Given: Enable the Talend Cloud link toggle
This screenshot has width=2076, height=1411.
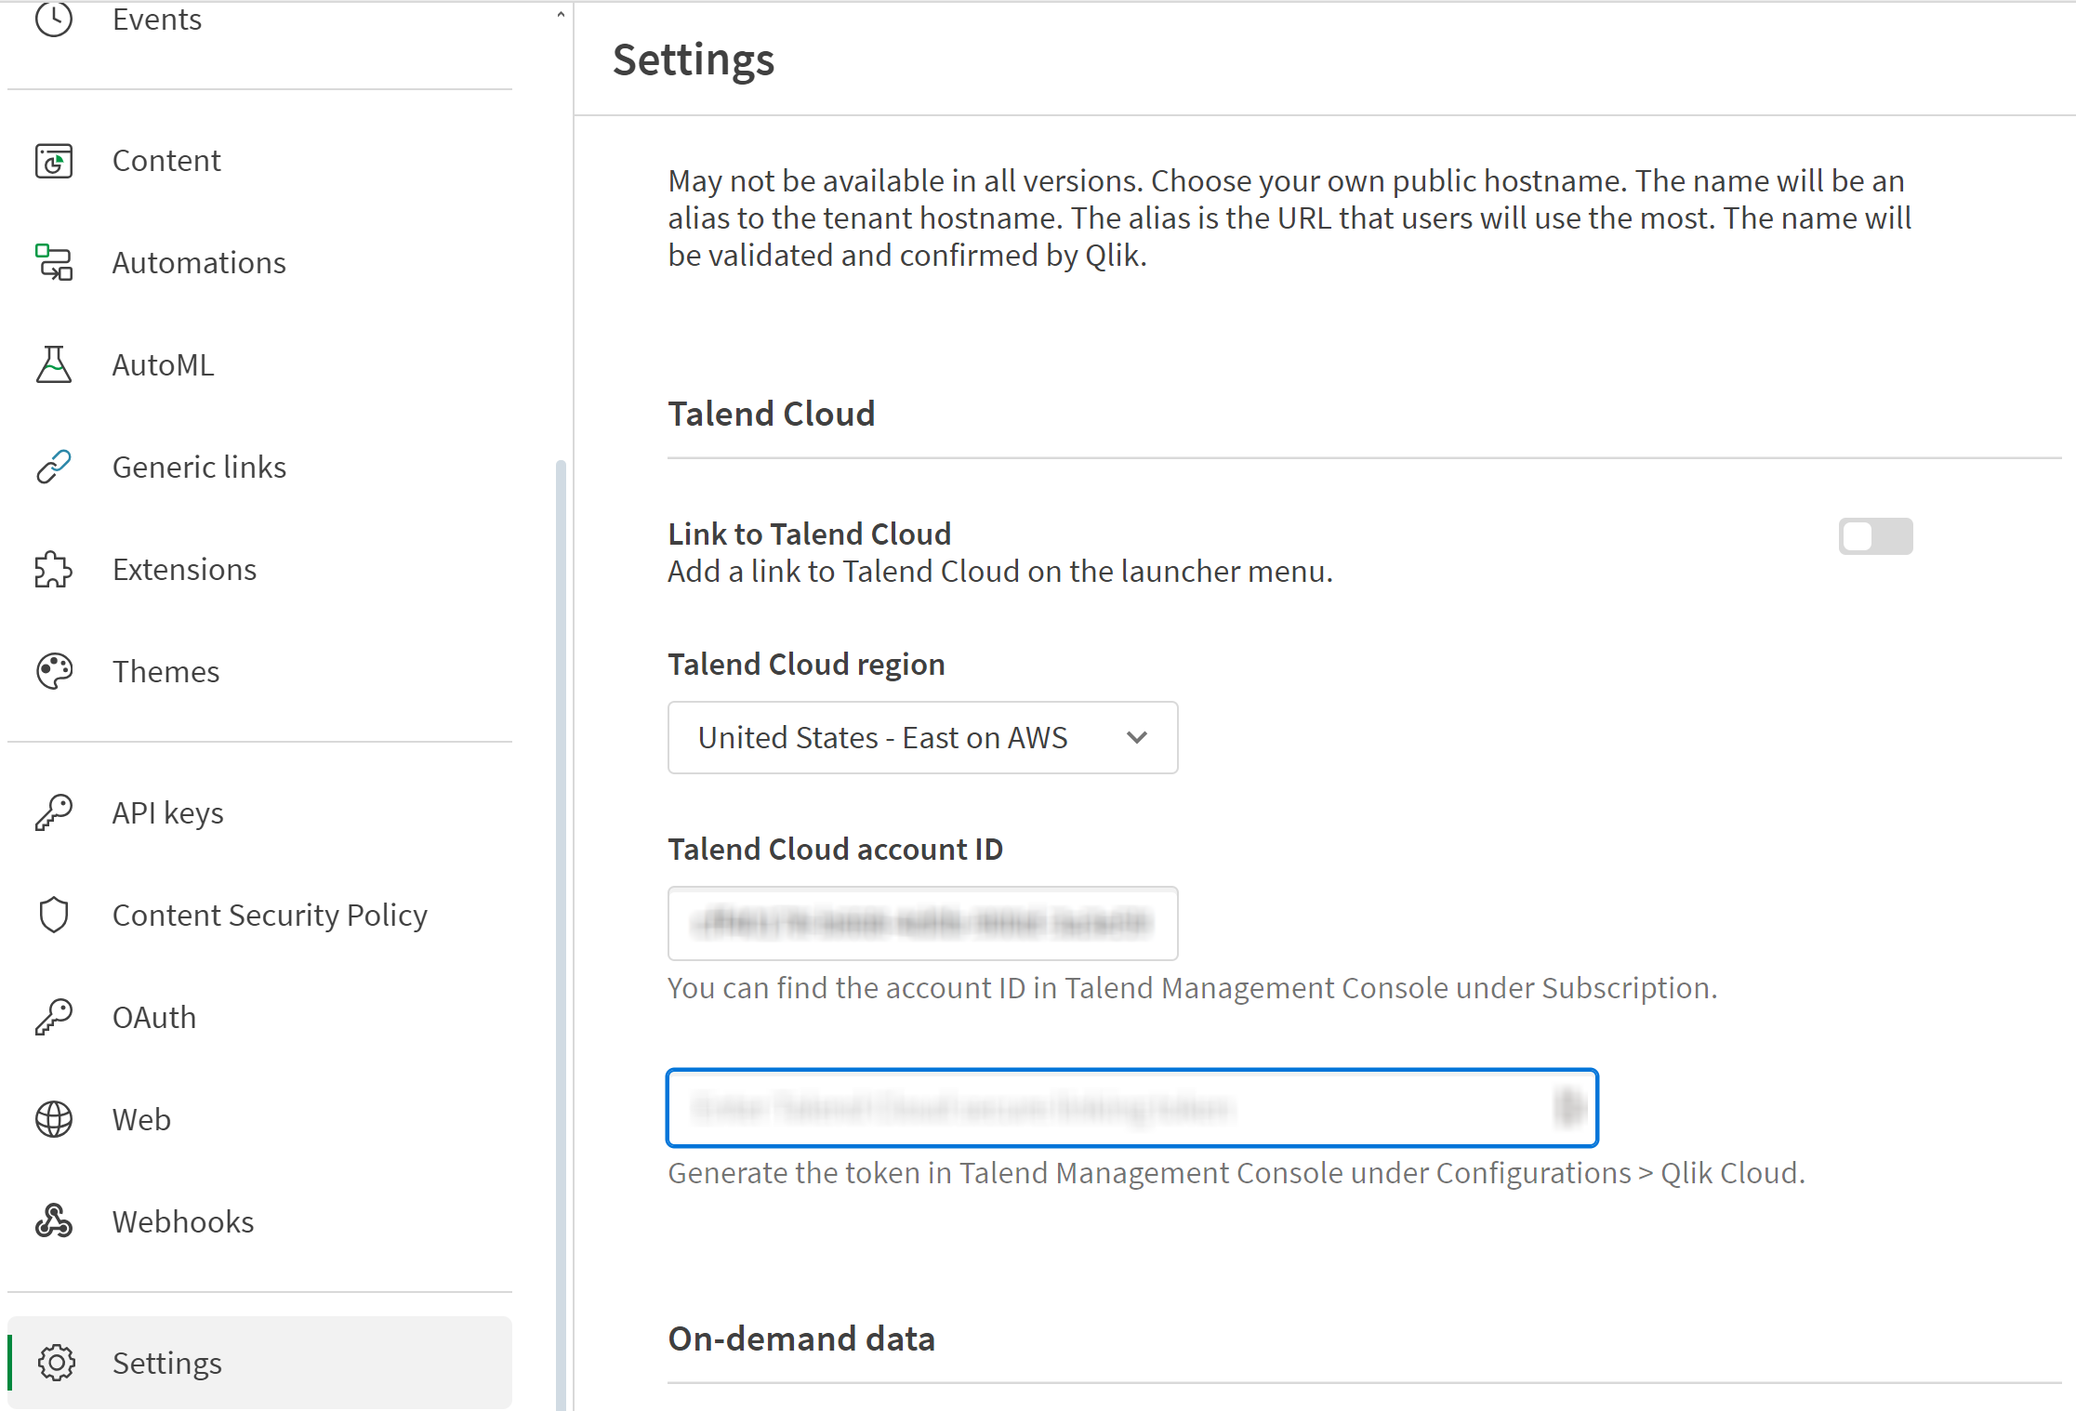Looking at the screenshot, I should 1876,535.
